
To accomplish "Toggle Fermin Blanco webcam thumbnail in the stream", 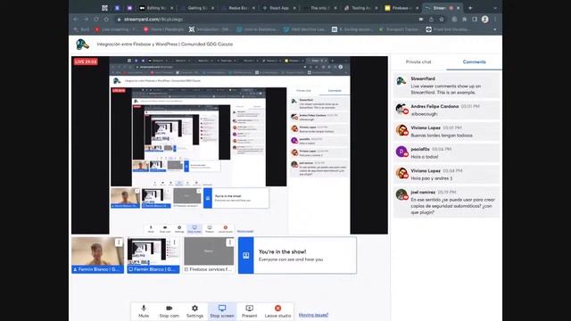I will coord(97,255).
